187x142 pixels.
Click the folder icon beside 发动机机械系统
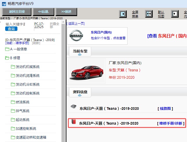coord(13,67)
